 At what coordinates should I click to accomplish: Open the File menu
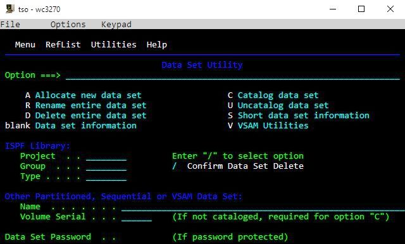pos(10,24)
